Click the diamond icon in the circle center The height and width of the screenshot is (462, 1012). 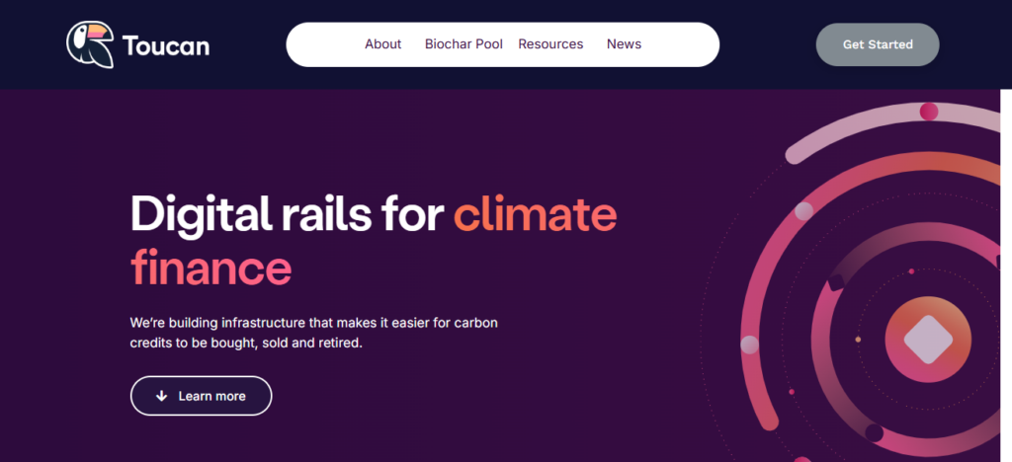[928, 341]
